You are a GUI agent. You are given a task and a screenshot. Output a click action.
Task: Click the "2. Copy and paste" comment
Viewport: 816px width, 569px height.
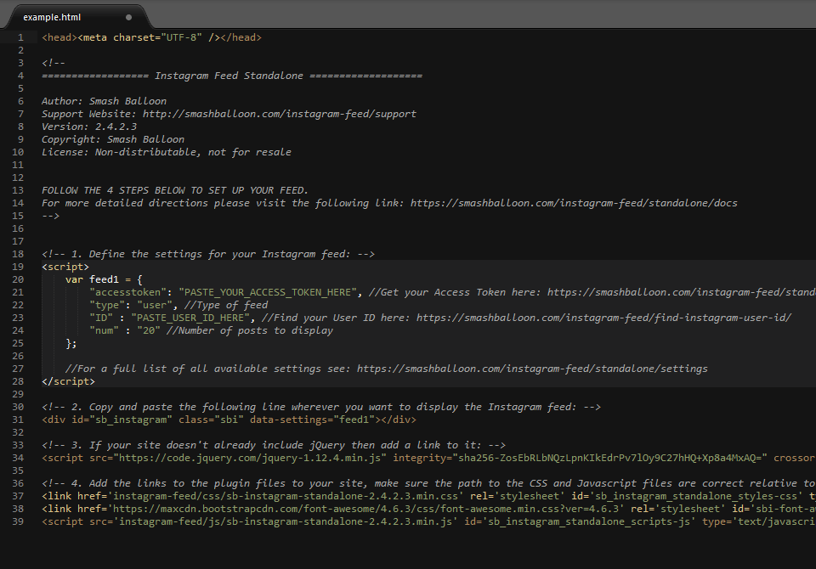[x=321, y=408]
